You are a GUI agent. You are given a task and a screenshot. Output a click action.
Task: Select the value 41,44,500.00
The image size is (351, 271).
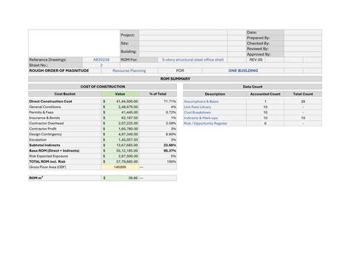(120, 101)
